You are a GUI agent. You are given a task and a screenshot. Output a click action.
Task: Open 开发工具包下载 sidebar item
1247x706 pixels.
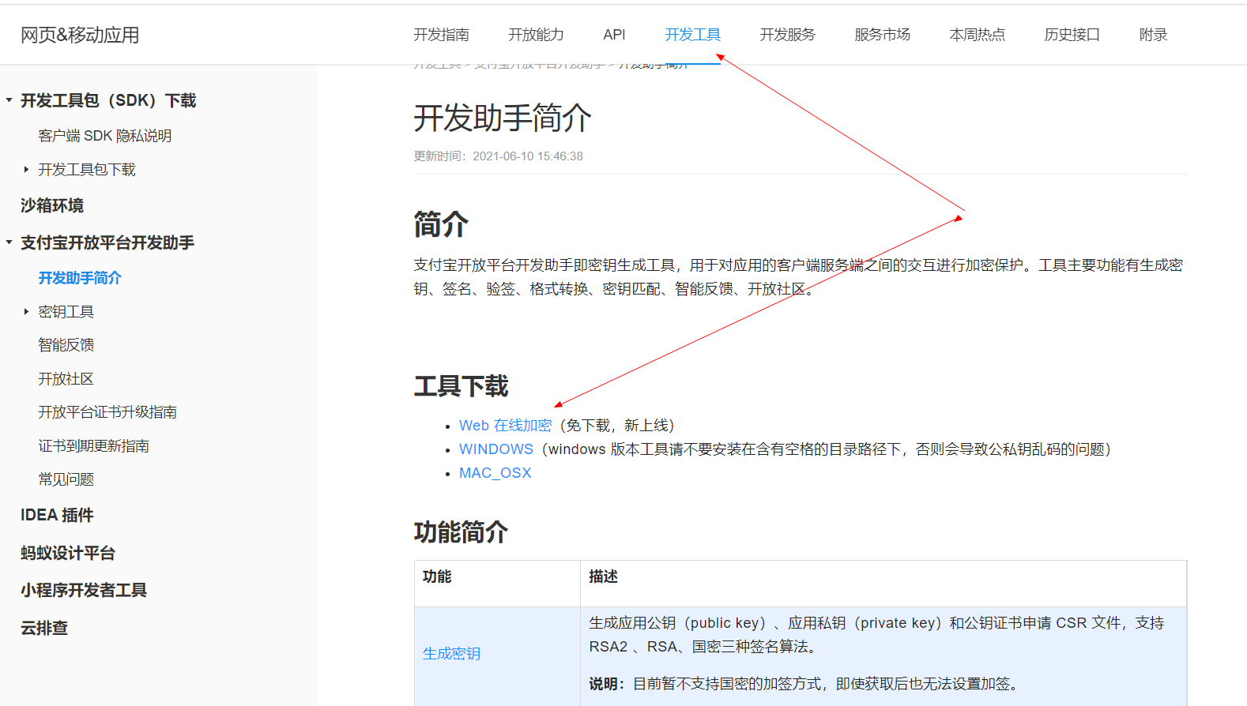tap(87, 170)
